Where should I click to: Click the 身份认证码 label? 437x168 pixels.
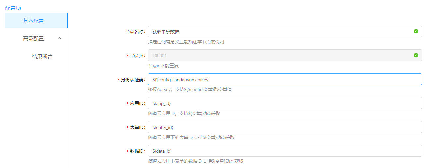click(132, 80)
